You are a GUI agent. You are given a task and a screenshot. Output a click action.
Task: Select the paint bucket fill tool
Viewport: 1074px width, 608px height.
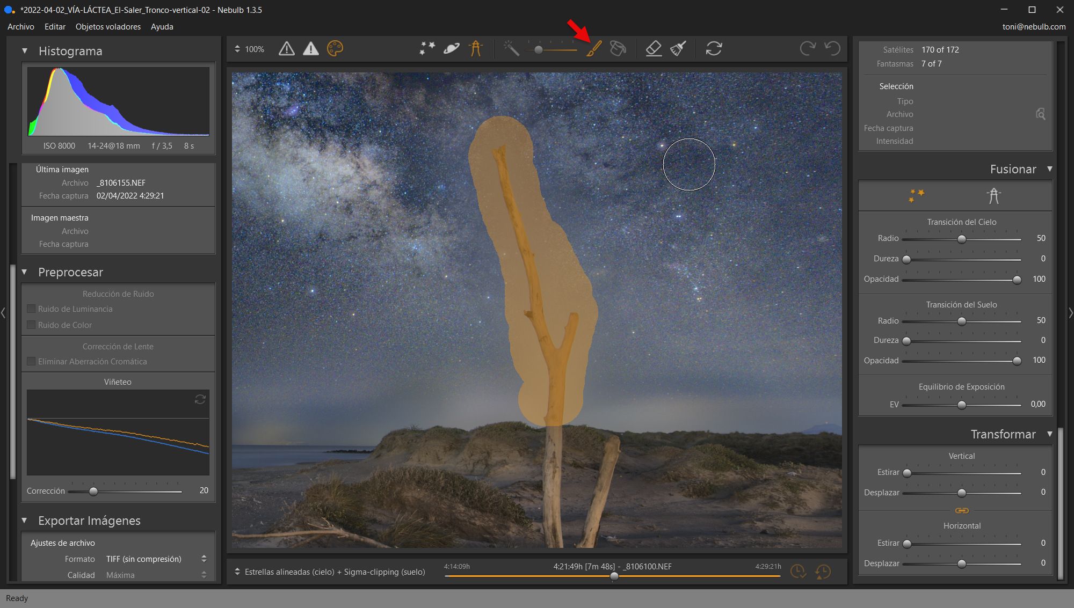[618, 49]
